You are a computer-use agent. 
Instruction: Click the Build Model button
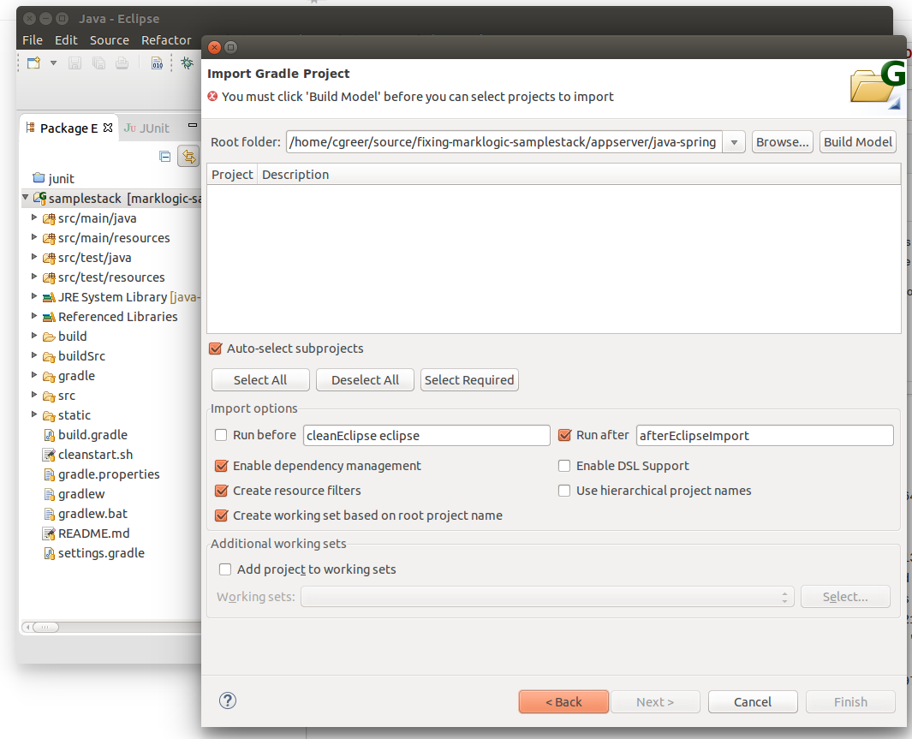857,141
